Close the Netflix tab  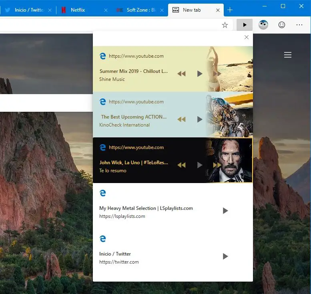pyautogui.click(x=106, y=10)
